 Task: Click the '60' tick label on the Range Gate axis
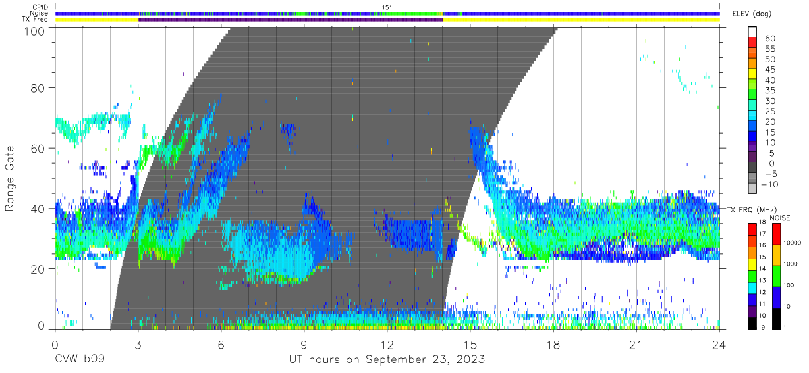click(x=39, y=148)
